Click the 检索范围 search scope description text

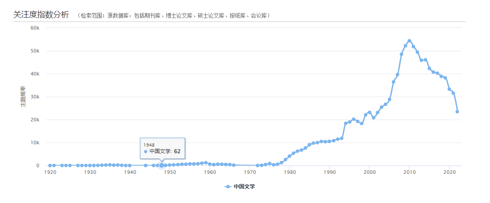(174, 15)
